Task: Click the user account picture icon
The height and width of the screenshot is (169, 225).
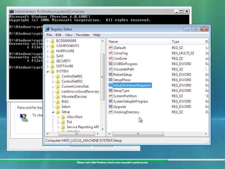Action: tap(24, 117)
